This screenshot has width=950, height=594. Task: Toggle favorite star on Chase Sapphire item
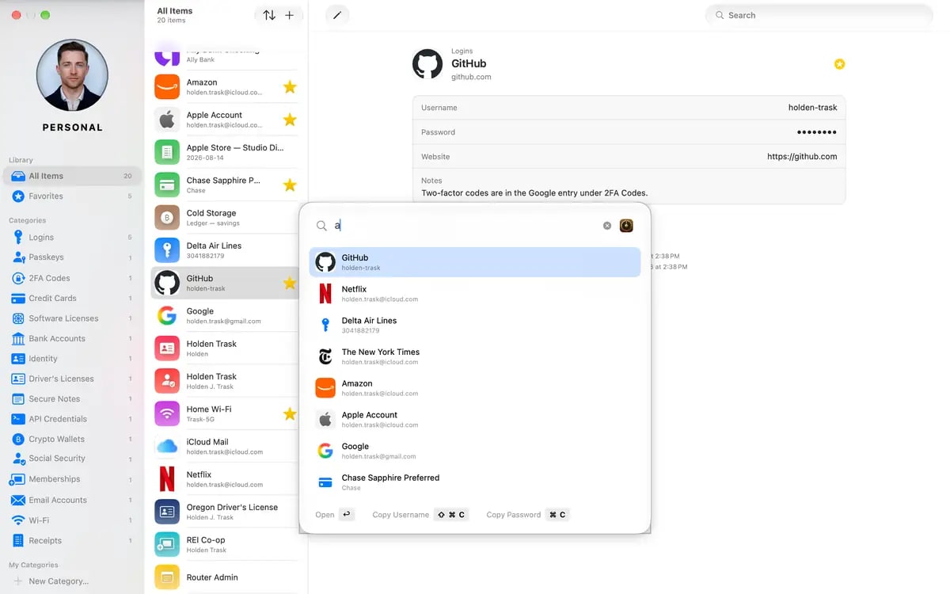tap(290, 185)
